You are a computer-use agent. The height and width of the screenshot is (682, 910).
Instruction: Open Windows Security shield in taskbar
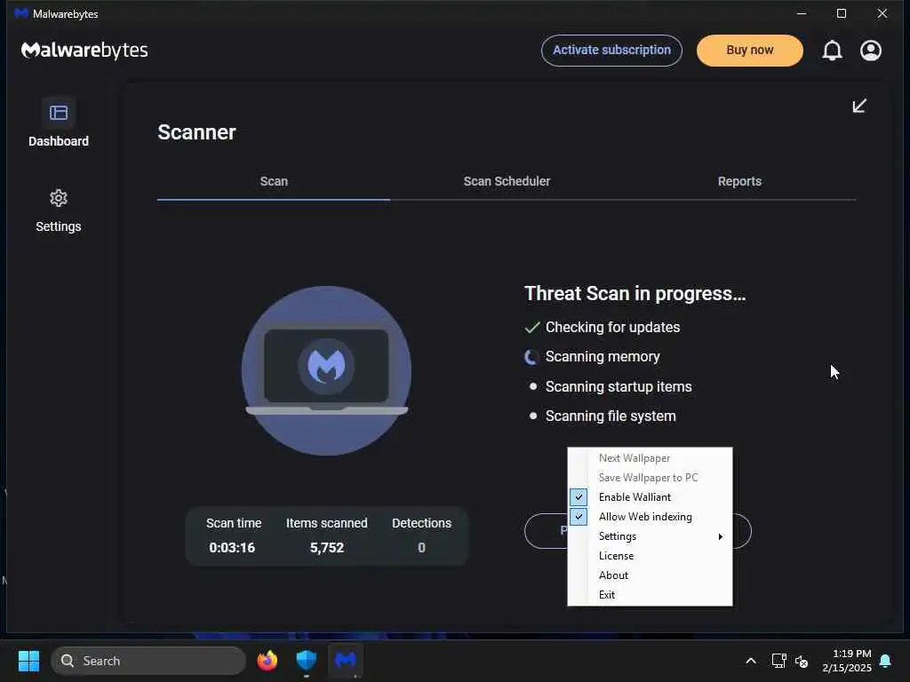(x=306, y=660)
